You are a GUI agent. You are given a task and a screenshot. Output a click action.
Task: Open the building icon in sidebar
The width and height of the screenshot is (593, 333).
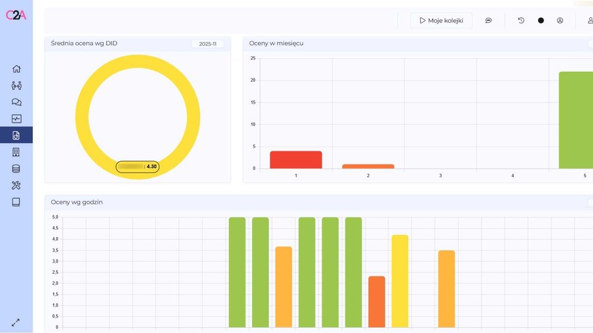tap(16, 152)
